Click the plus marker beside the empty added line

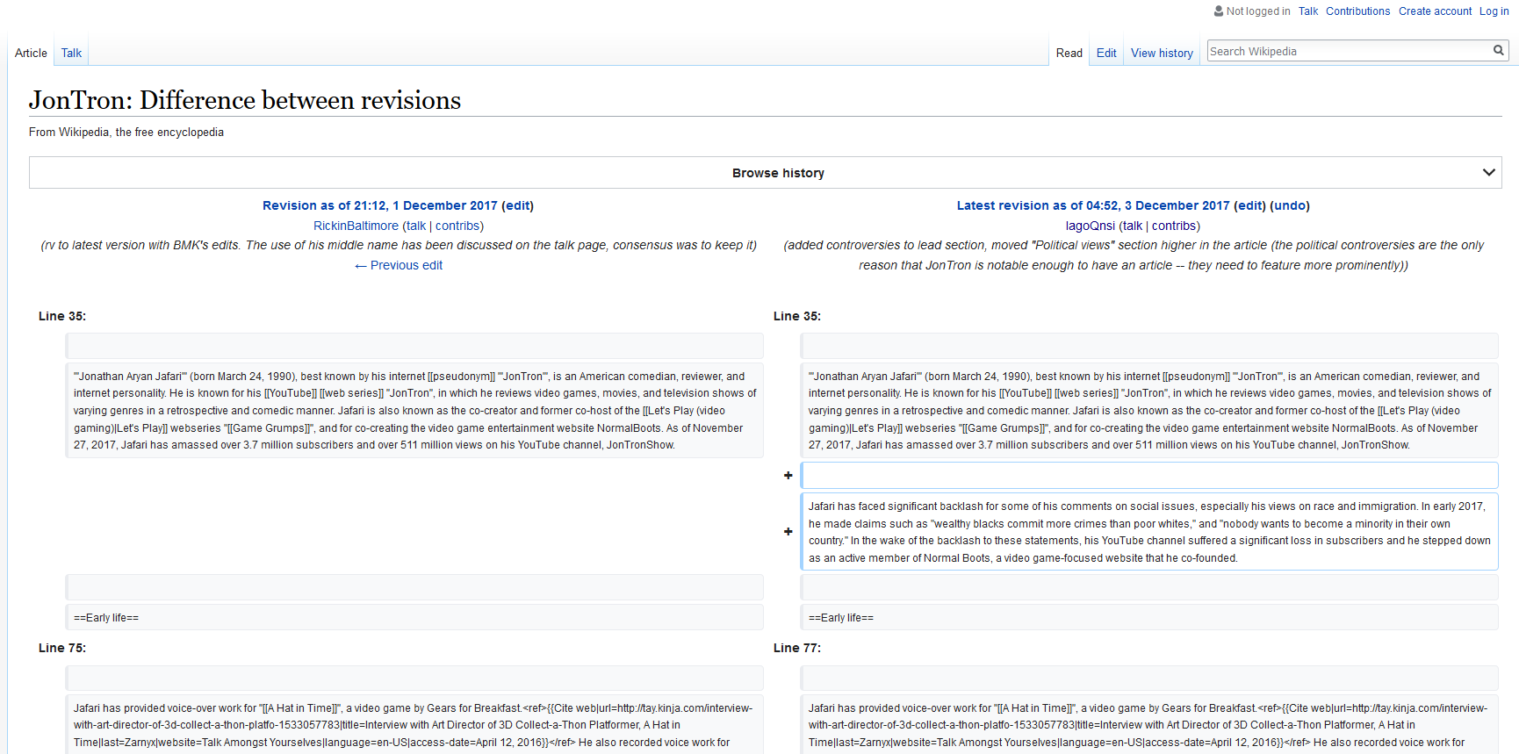pyautogui.click(x=788, y=475)
